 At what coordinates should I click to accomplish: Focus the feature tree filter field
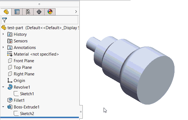tap(40, 20)
